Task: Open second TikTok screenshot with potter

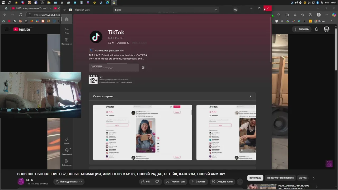Action: (x=226, y=132)
